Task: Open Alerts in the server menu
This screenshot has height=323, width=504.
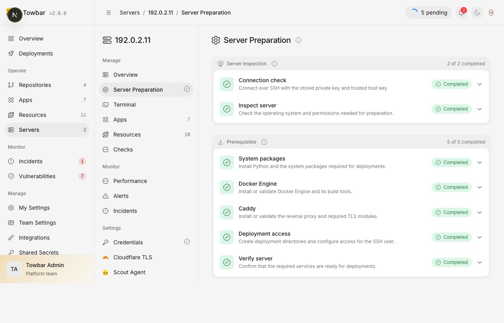Action: (146, 196)
